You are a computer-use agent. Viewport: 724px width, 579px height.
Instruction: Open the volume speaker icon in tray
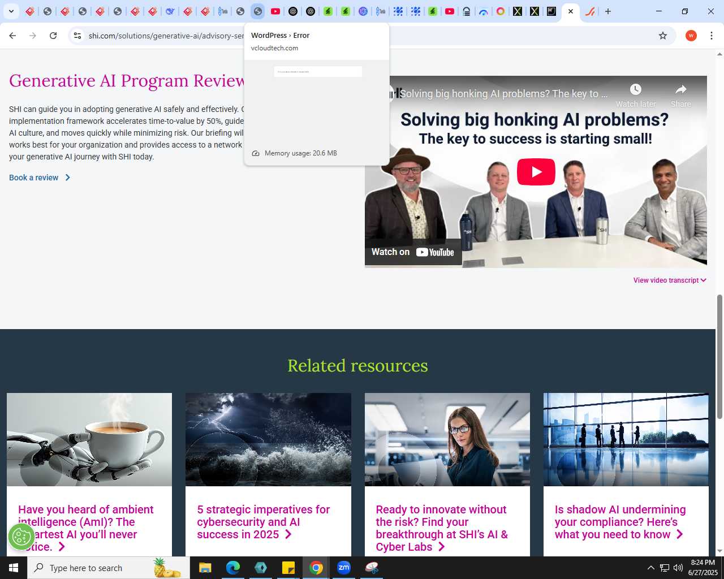tap(678, 568)
